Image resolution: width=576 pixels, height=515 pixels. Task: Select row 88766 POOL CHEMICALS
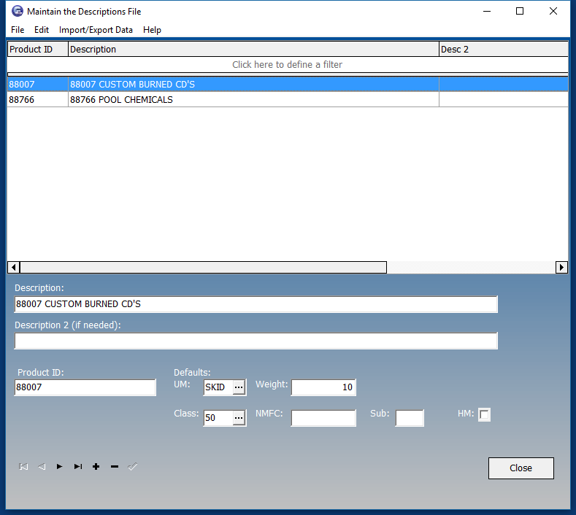tap(287, 99)
